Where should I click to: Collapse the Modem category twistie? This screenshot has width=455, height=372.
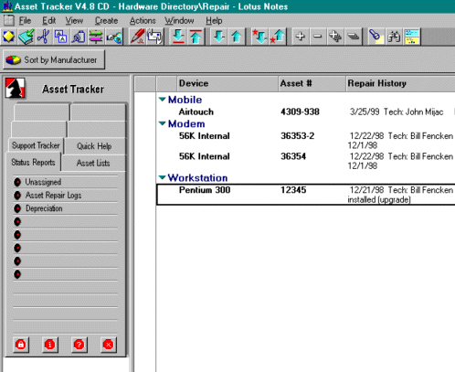click(163, 123)
